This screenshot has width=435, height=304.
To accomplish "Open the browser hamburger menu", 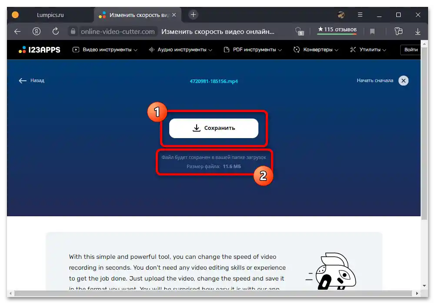I will 360,15.
